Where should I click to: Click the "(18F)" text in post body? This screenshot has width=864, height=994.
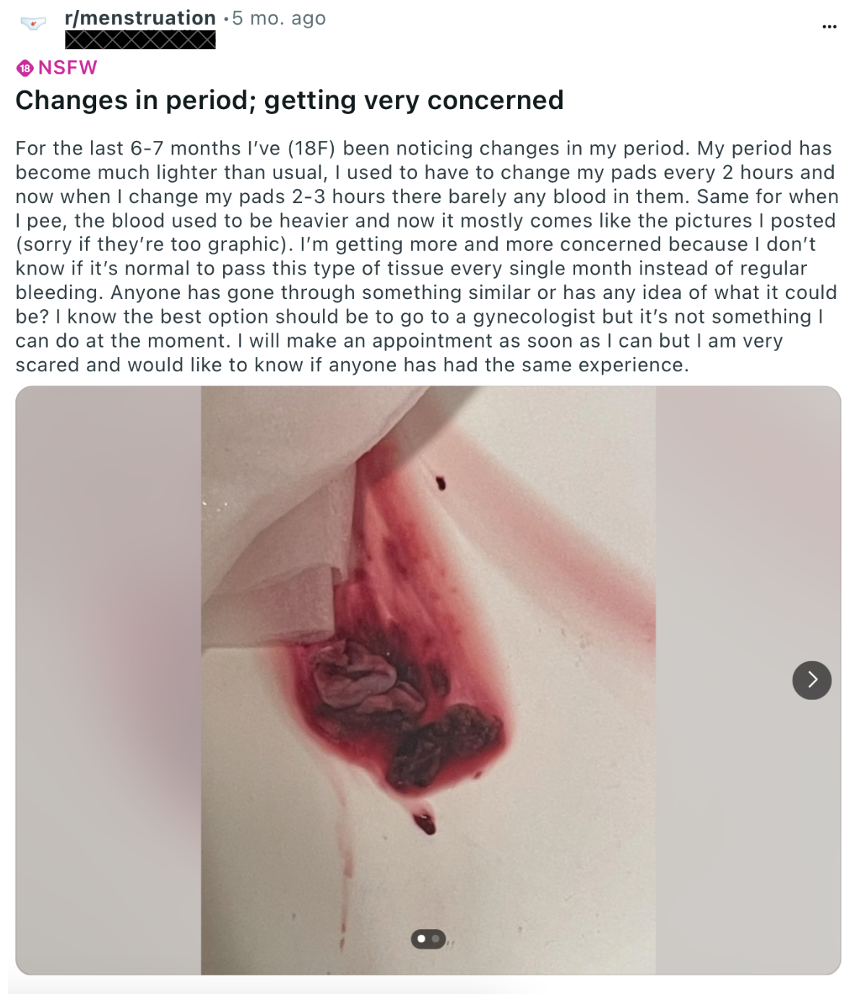point(311,148)
